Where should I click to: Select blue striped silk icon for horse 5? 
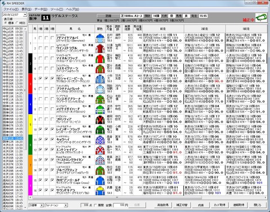tap(100, 79)
